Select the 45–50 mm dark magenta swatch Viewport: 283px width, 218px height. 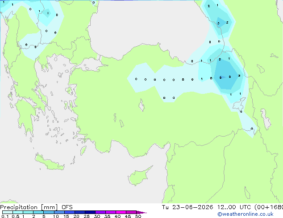131,212
